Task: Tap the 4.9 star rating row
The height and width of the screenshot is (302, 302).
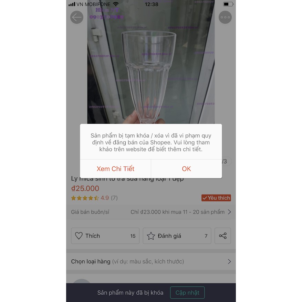Action: click(94, 198)
